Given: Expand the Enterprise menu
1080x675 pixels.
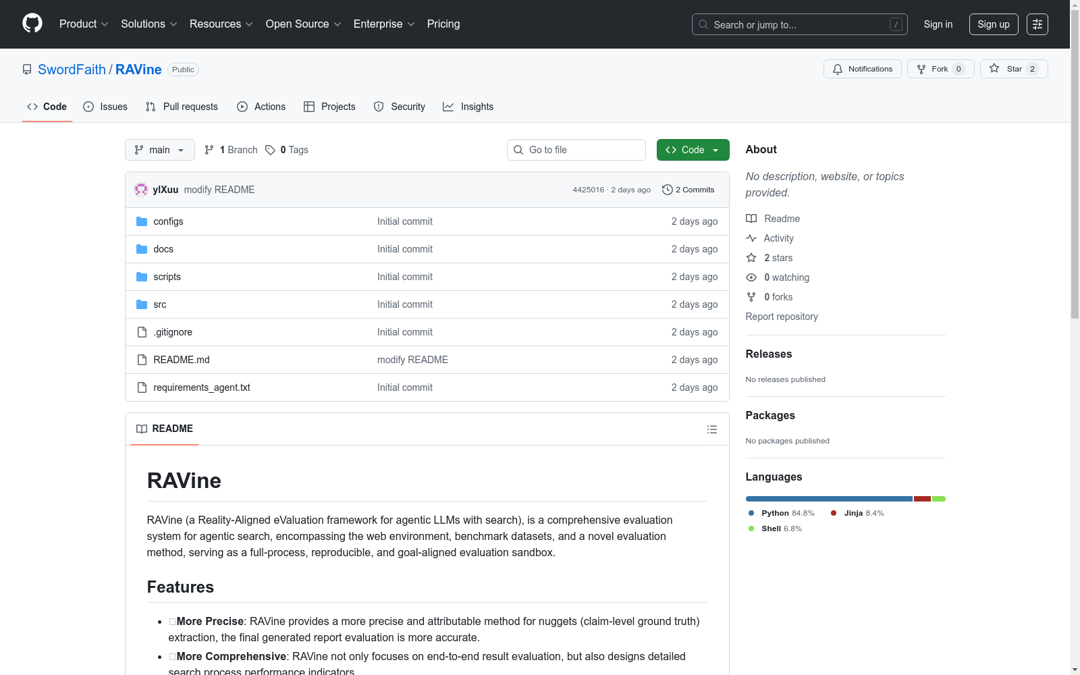Looking at the screenshot, I should (x=384, y=24).
